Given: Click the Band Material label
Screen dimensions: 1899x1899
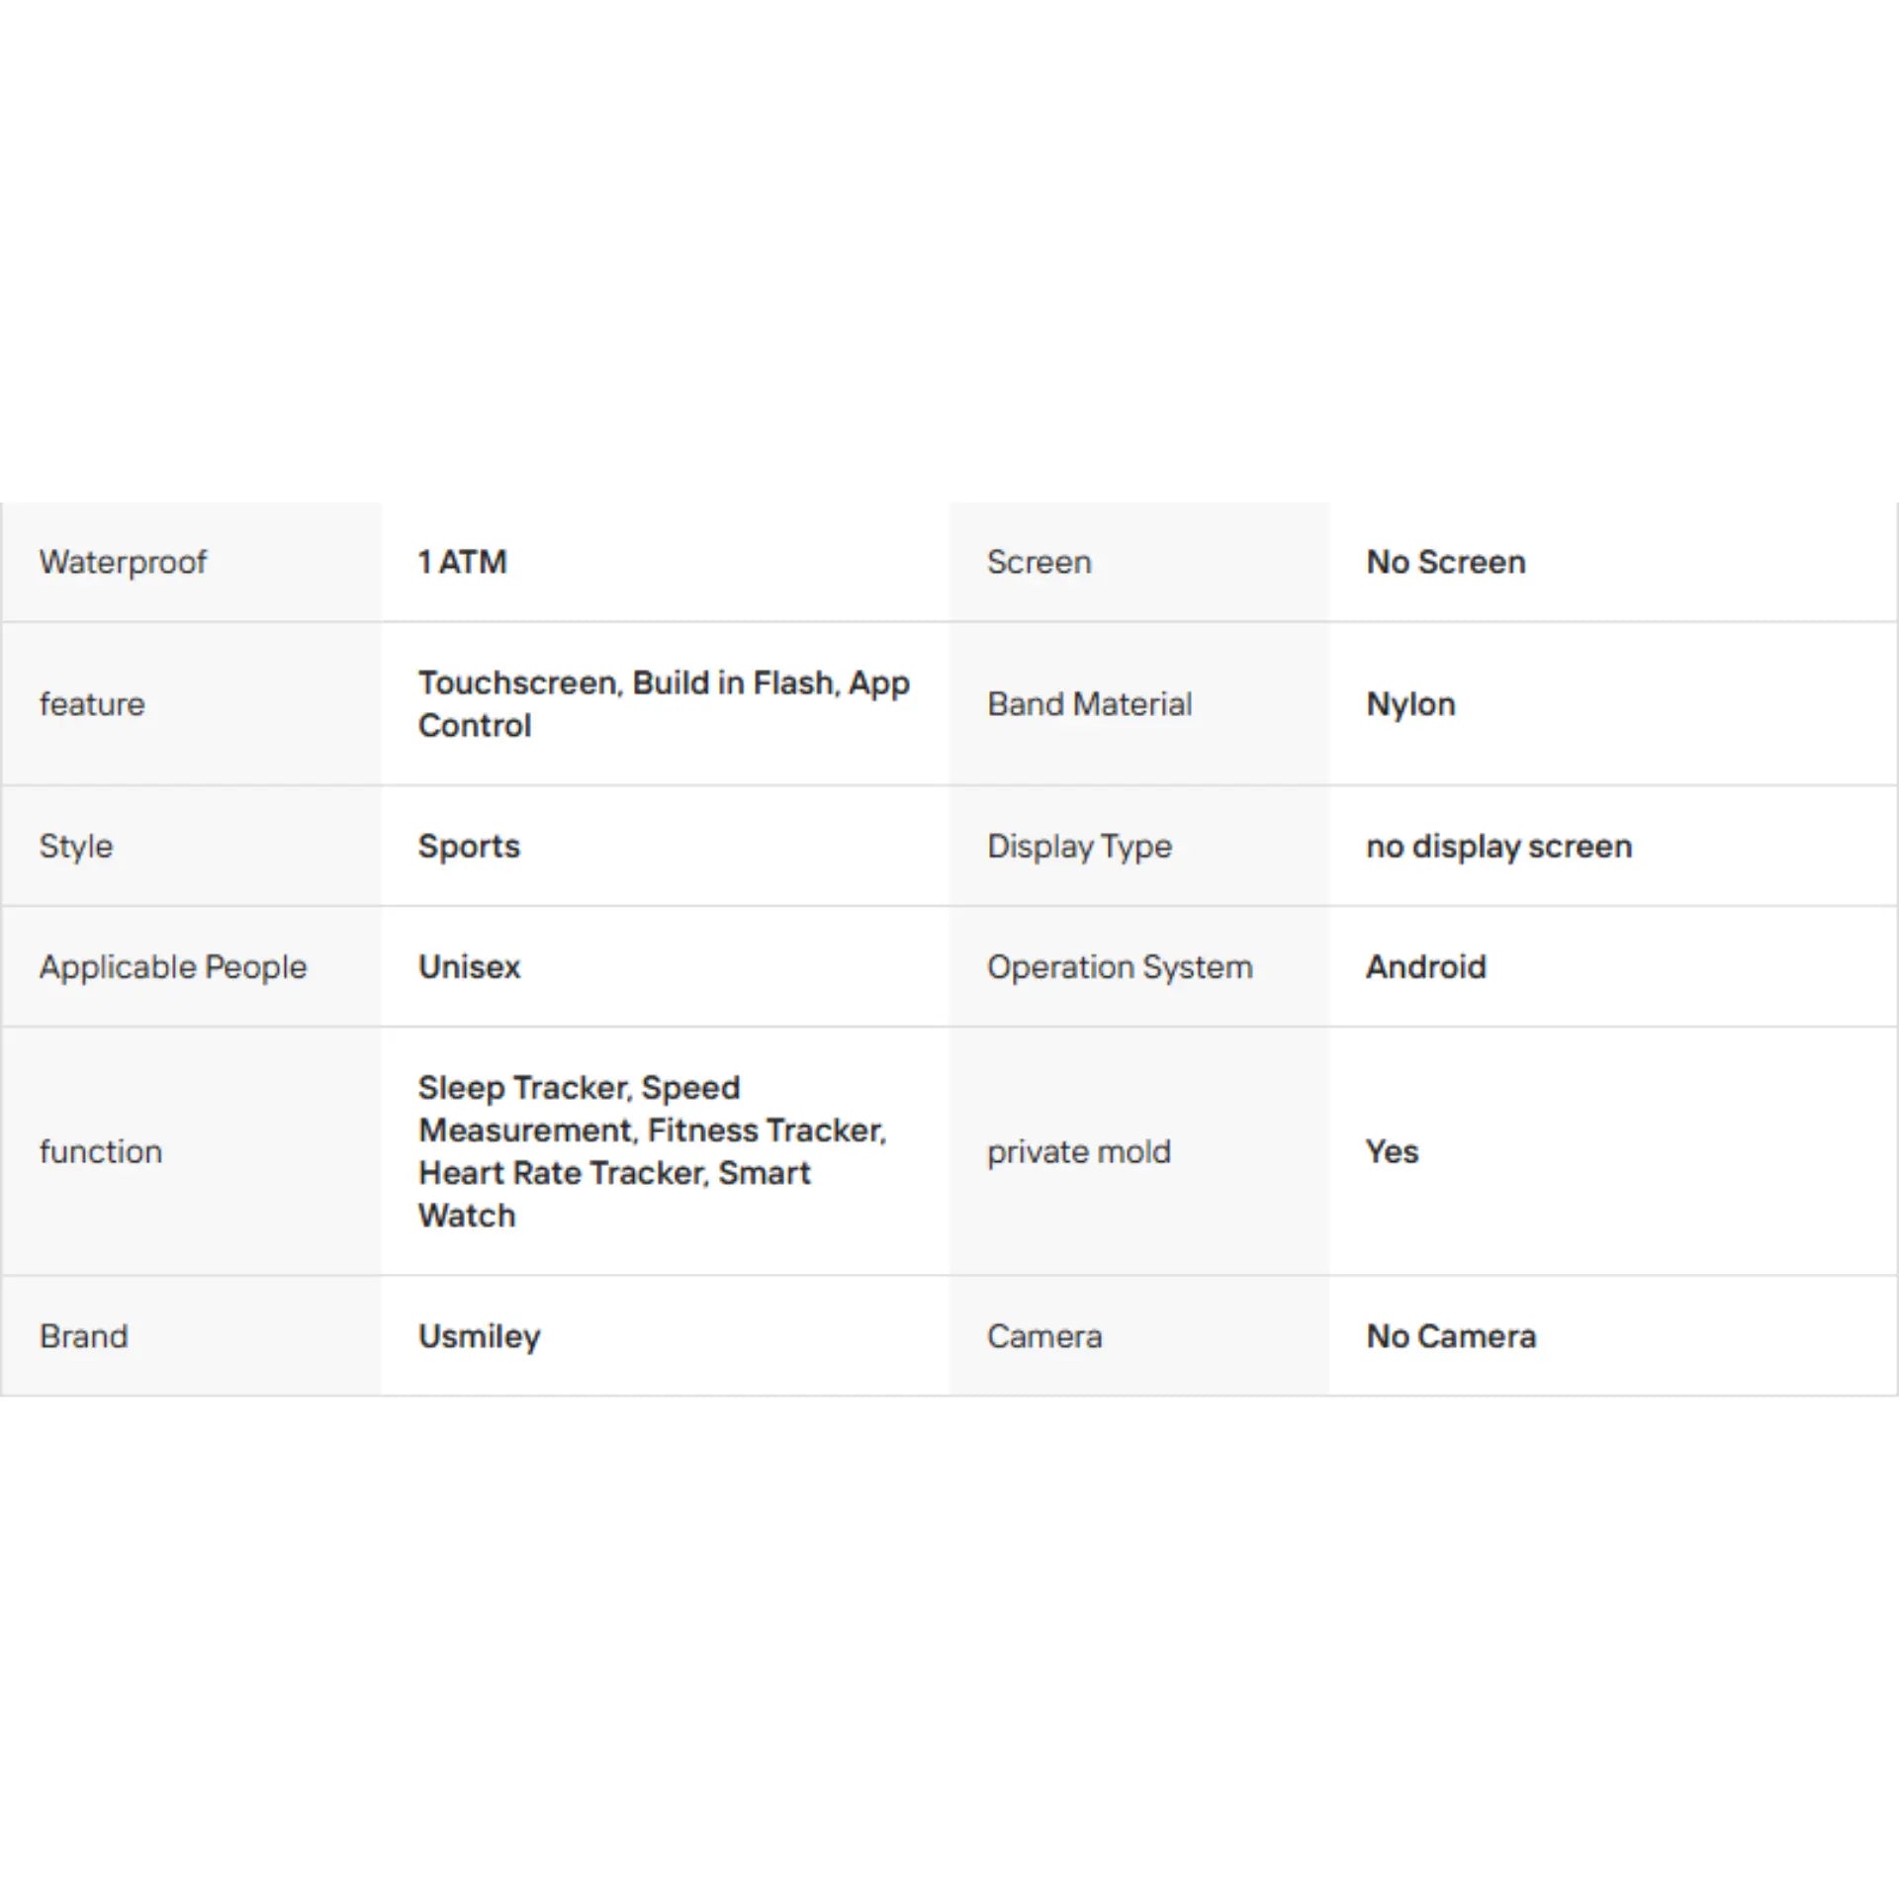Looking at the screenshot, I should point(1089,703).
